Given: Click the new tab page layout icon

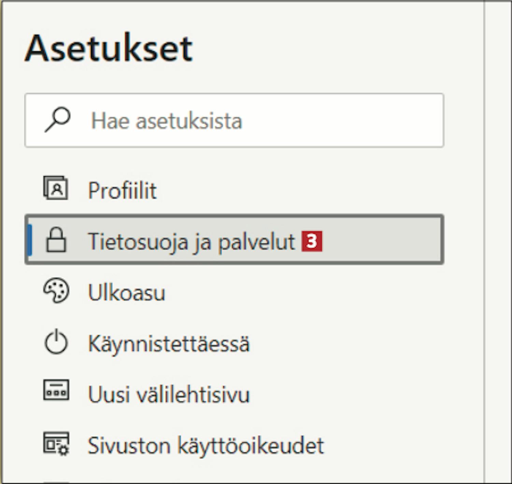Looking at the screenshot, I should tap(56, 390).
